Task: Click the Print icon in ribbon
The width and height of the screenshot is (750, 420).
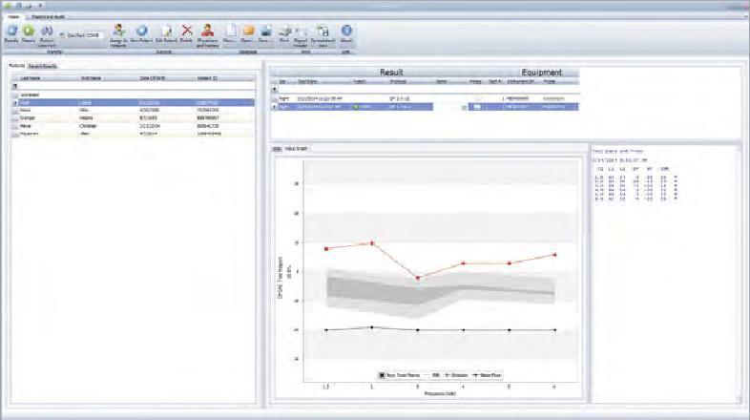Action: tap(284, 33)
